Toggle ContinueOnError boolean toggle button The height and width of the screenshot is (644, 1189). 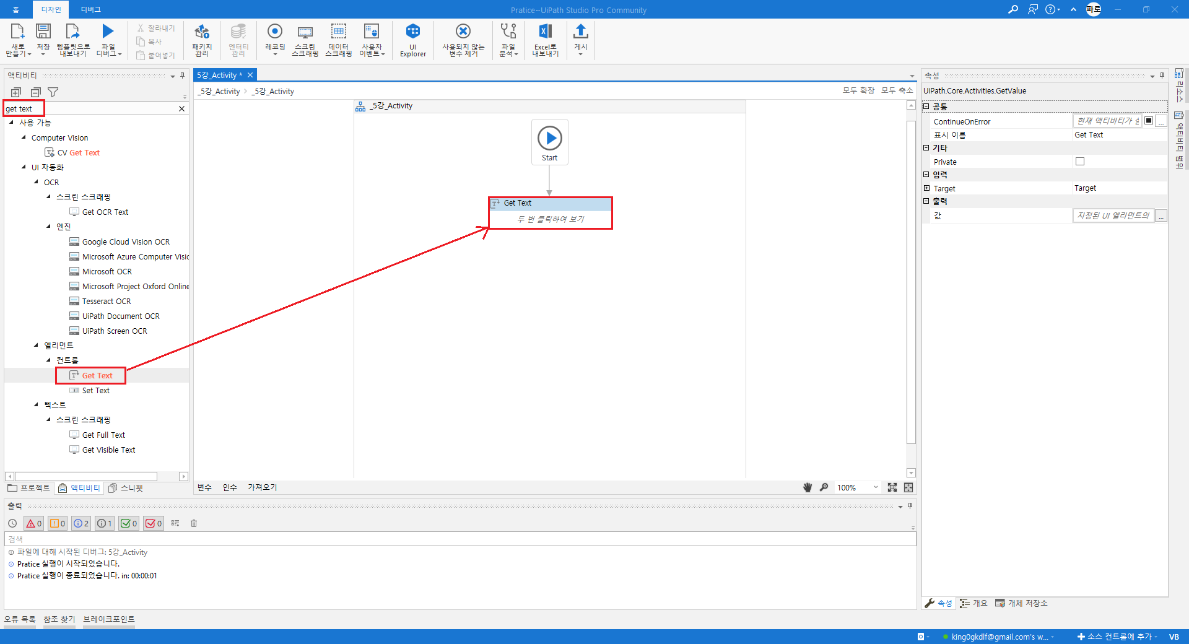click(1149, 121)
